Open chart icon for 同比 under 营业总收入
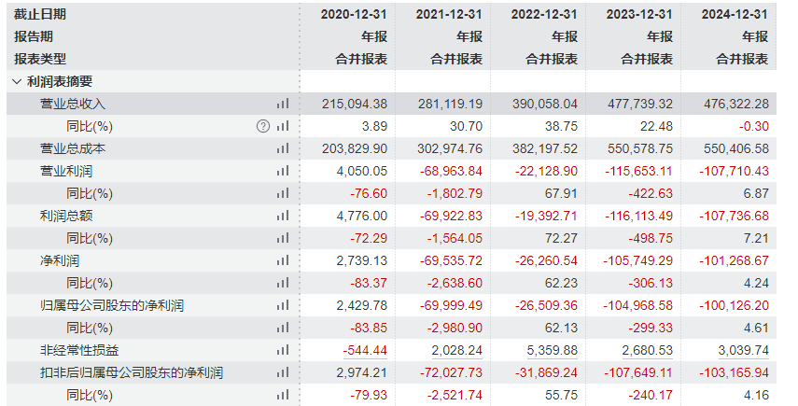This screenshot has height=406, width=798. [x=282, y=126]
